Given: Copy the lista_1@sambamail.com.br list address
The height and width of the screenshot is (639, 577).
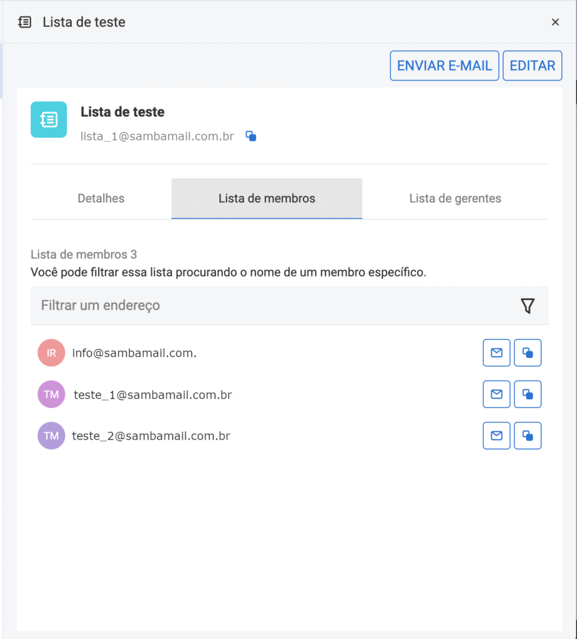Looking at the screenshot, I should [251, 136].
